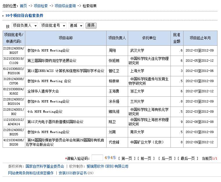
Task: Select project number 11210301012/A040414
Action: [x=14, y=122]
